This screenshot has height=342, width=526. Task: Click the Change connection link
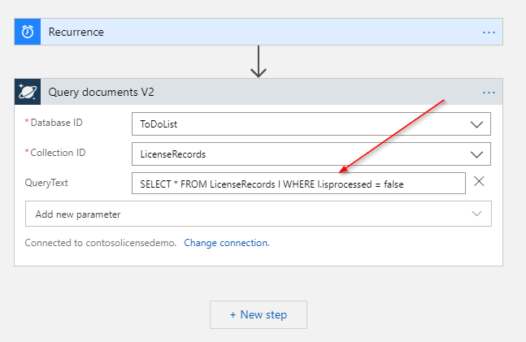[x=227, y=243]
